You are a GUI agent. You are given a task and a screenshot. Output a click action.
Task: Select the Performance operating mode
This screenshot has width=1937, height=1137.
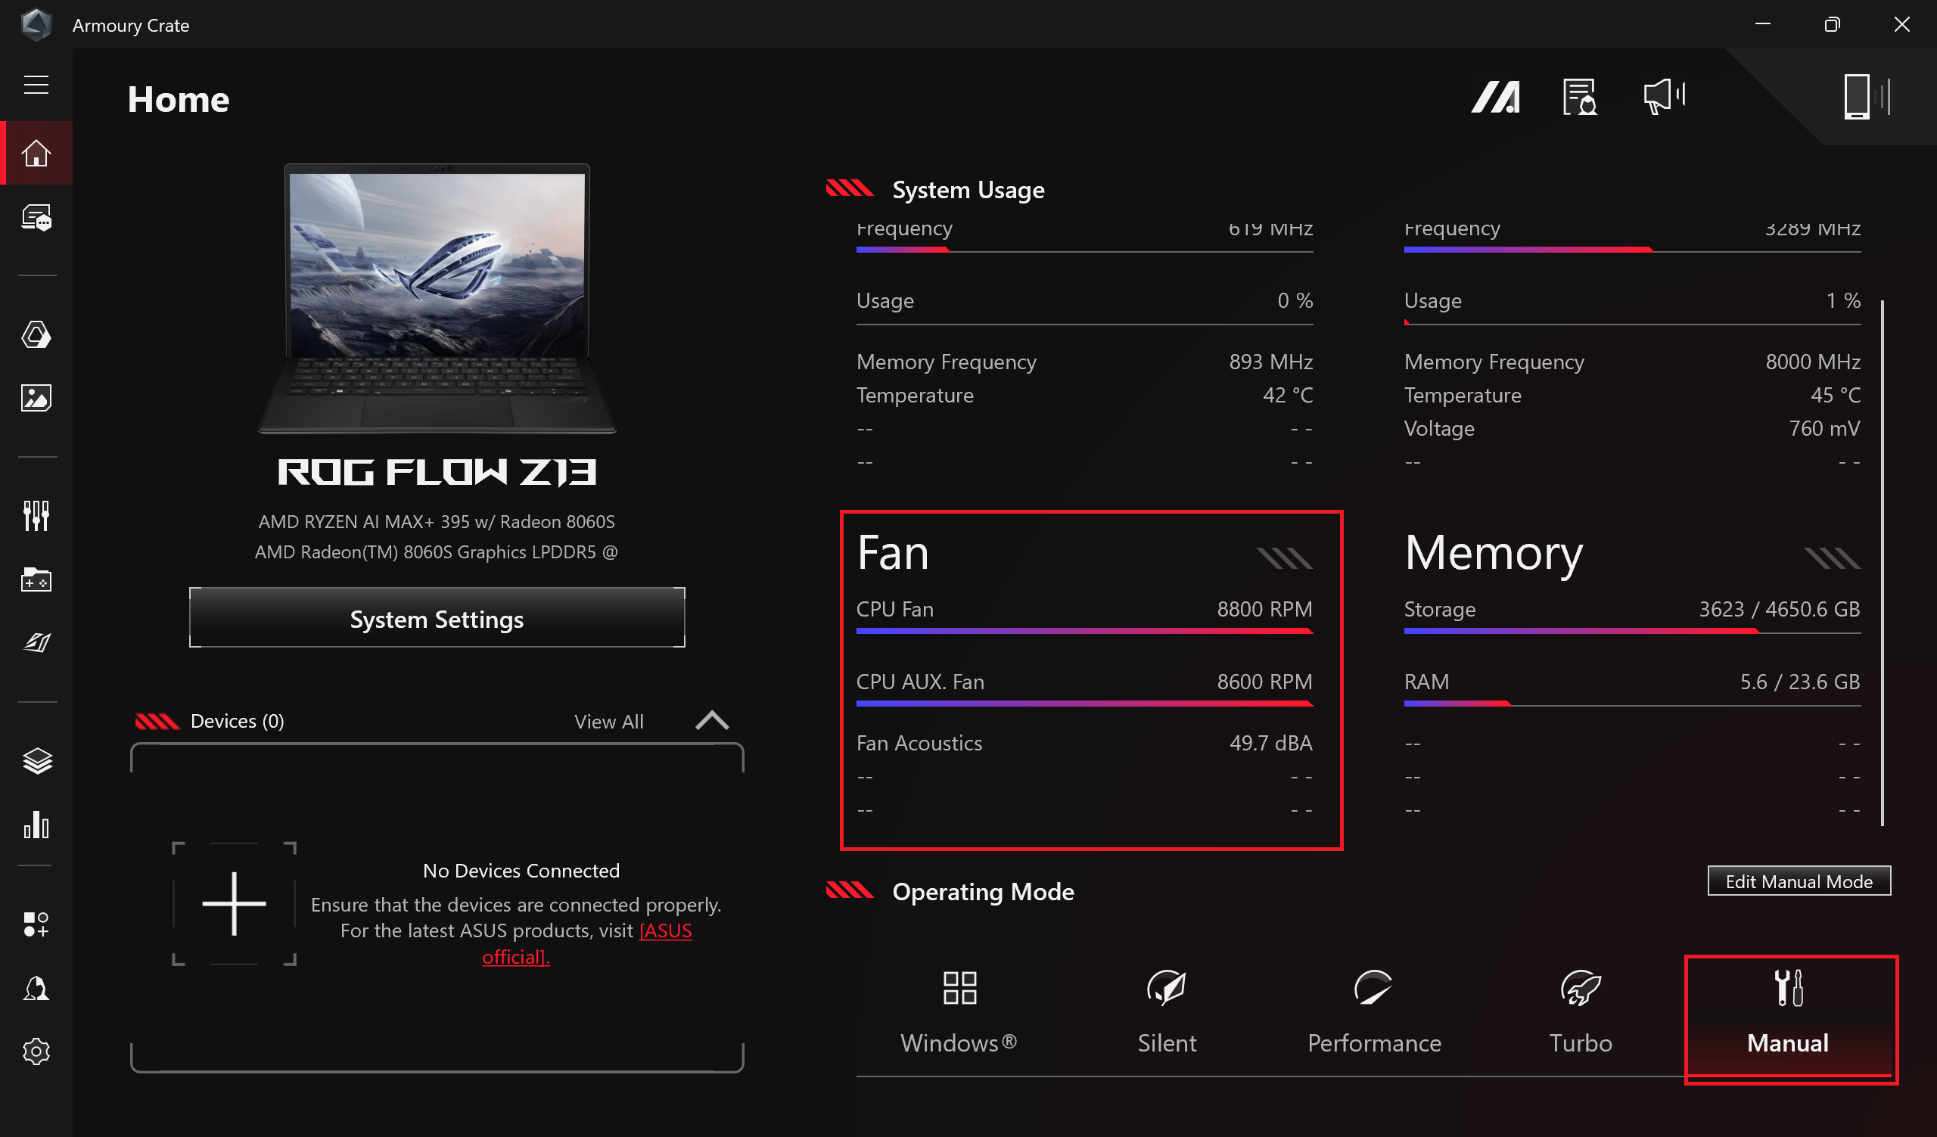click(x=1374, y=1011)
